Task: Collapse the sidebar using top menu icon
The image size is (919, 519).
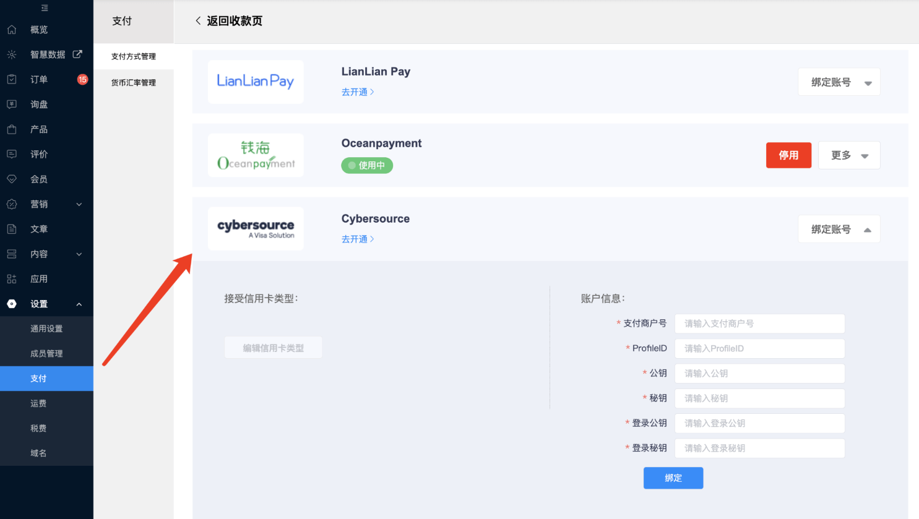Action: pyautogui.click(x=45, y=8)
